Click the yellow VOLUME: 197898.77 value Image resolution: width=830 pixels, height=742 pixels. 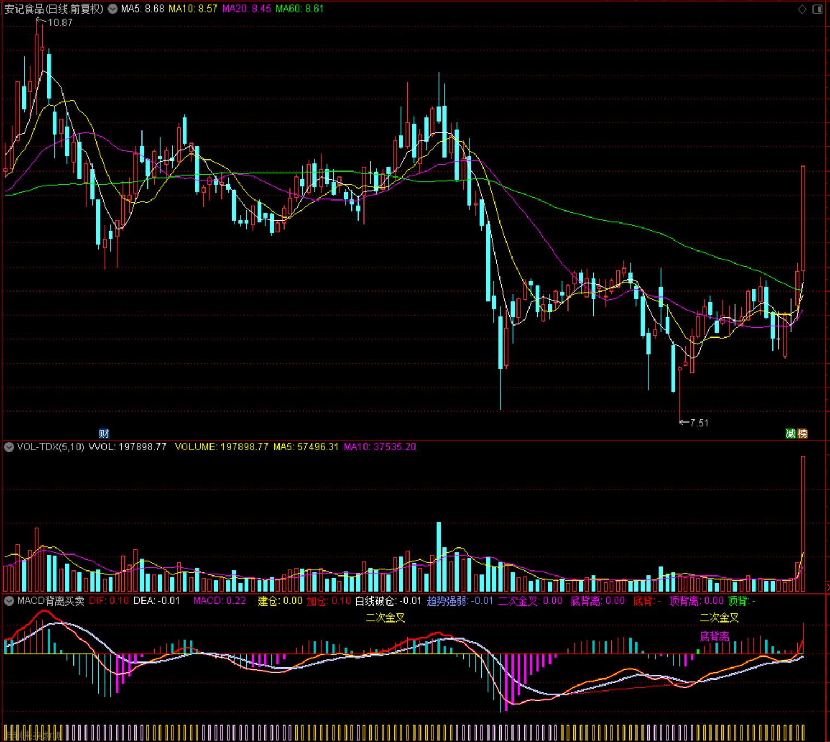[x=221, y=447]
